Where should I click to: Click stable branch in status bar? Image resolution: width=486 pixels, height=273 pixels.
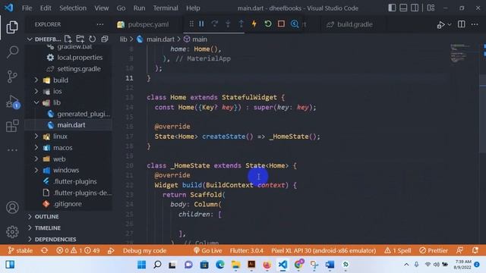[x=21, y=250]
